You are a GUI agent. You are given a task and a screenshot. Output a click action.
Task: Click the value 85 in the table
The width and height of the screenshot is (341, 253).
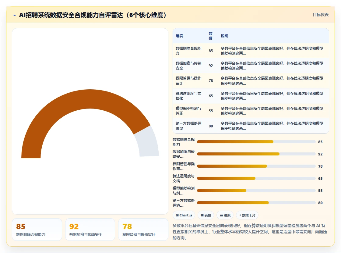(x=211, y=51)
